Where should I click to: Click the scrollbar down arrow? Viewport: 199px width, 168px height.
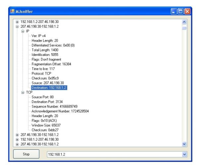pos(184,144)
